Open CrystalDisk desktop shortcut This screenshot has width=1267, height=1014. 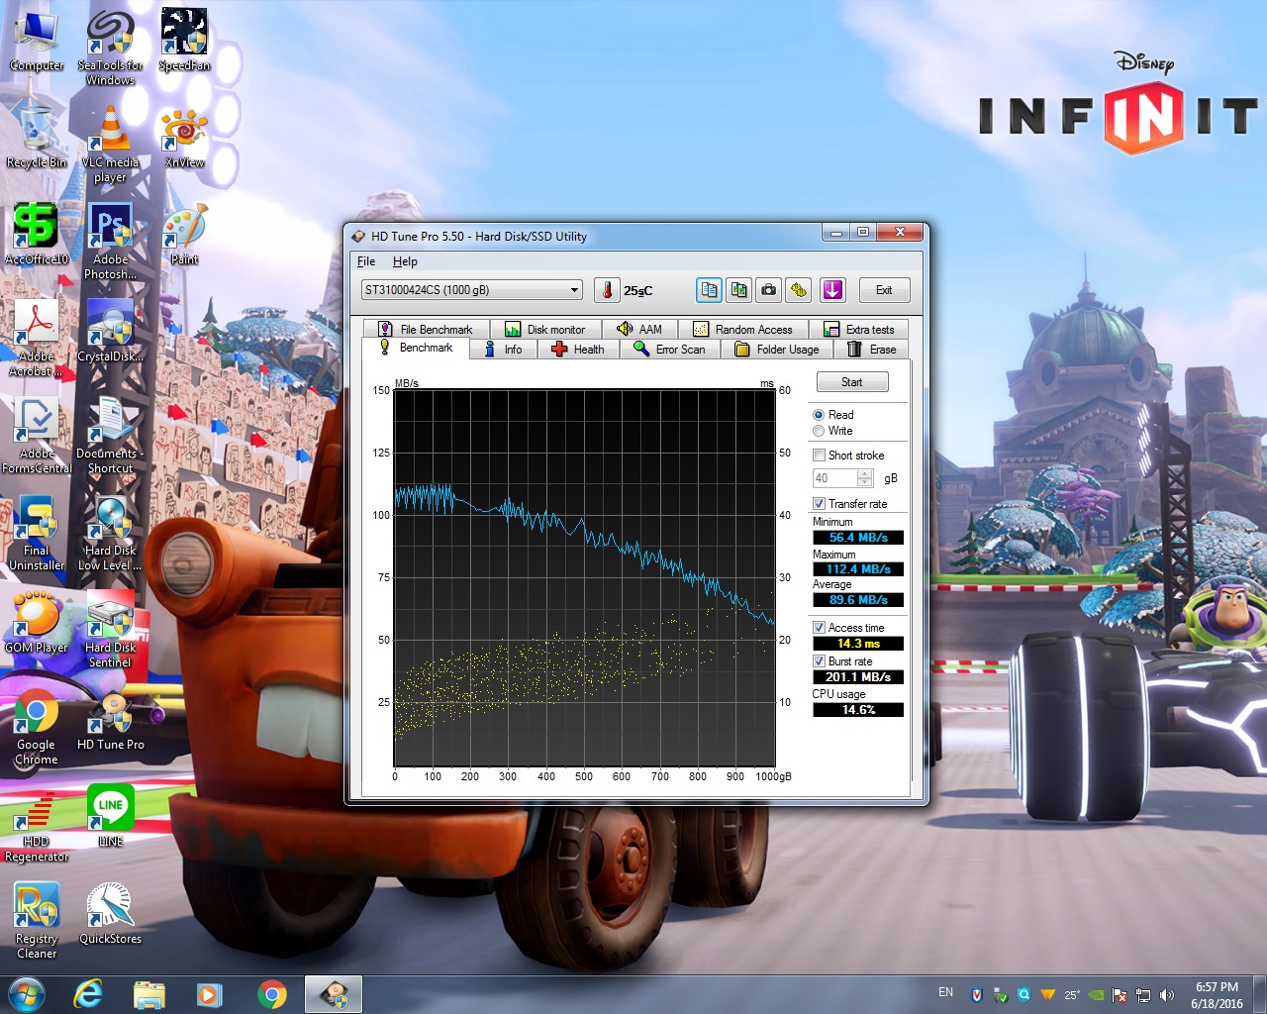[x=111, y=332]
